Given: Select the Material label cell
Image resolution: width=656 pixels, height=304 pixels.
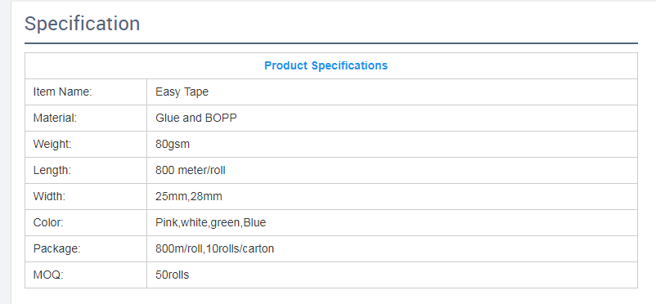Looking at the screenshot, I should click(x=86, y=118).
